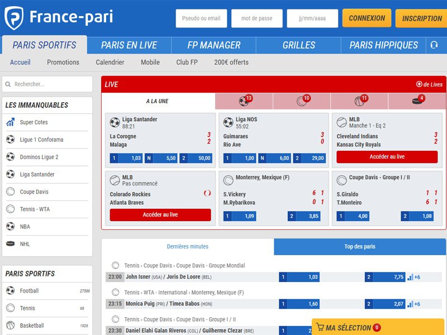The width and height of the screenshot is (447, 335).
Task: Focus the jj/mm/aaaa birthdate field
Action: point(312,18)
